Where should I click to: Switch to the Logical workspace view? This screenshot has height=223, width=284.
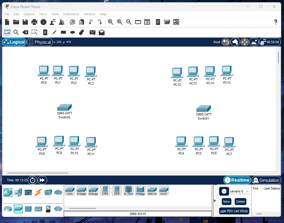click(x=14, y=42)
